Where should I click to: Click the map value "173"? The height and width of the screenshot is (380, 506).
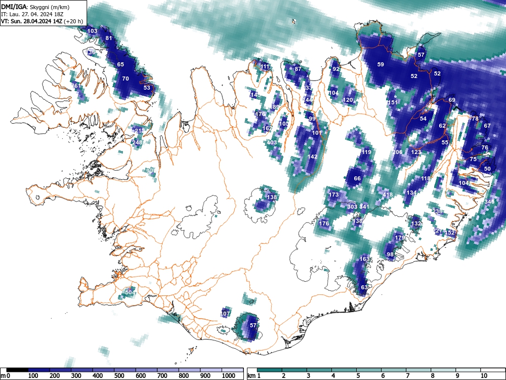[333, 195]
